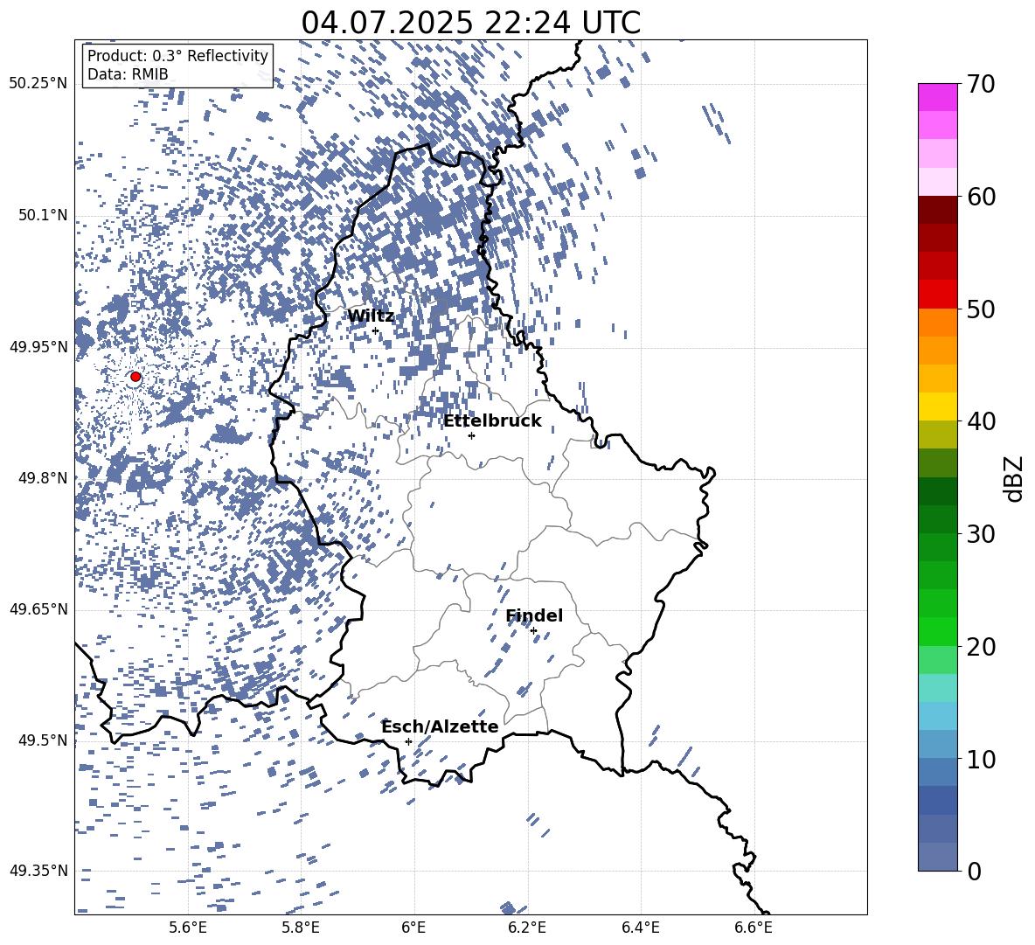
Task: Click the yellow 40 dBZ colorbar segment
Action: (x=937, y=406)
